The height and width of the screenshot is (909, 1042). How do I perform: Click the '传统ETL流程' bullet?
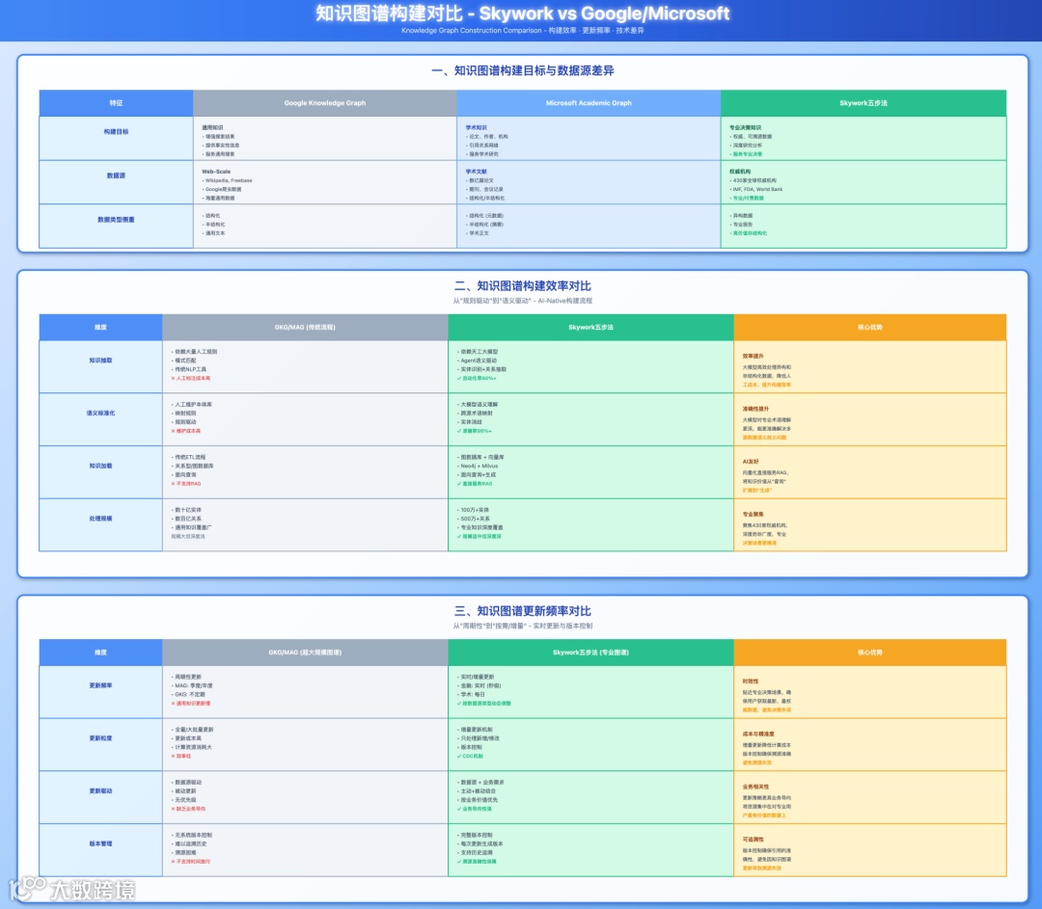coord(188,458)
